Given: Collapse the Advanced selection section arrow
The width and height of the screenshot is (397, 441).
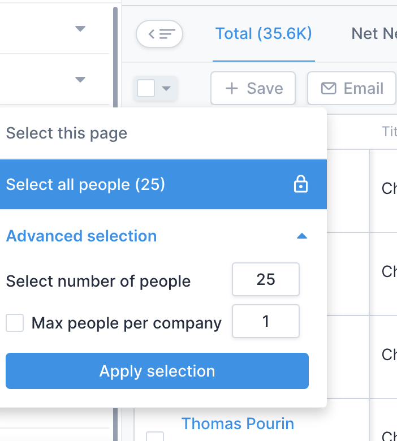Looking at the screenshot, I should [302, 236].
